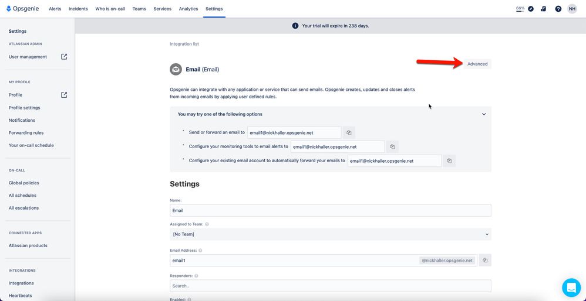Screen dimensions: 586x301
Task: Open Profile settings
Action: 24,108
